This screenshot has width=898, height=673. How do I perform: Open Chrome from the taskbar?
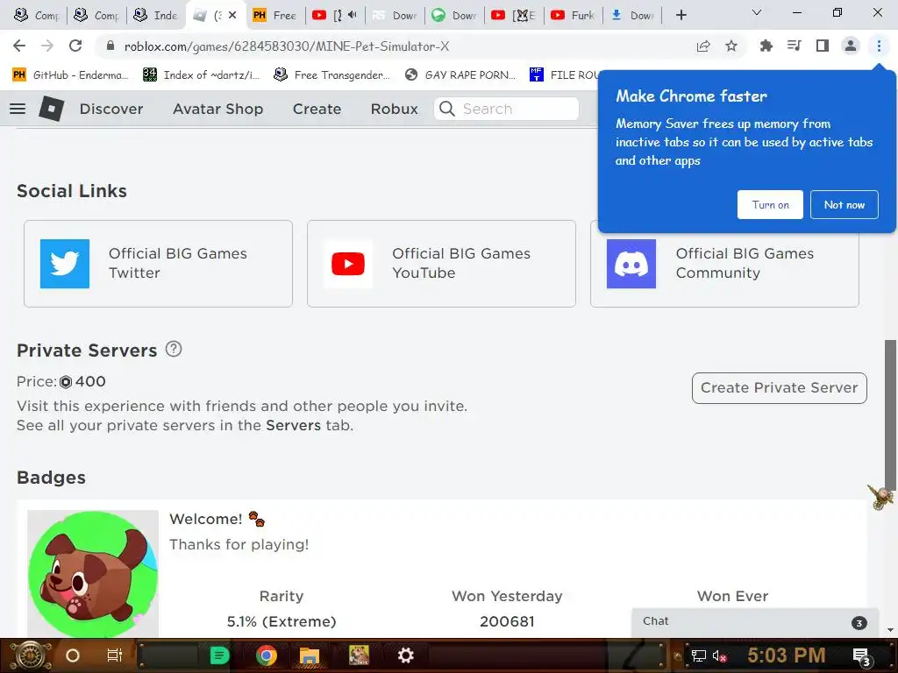pyautogui.click(x=267, y=655)
